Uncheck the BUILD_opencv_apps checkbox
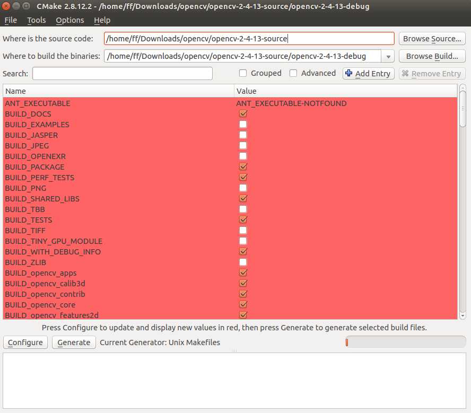The image size is (471, 413). tap(243, 273)
